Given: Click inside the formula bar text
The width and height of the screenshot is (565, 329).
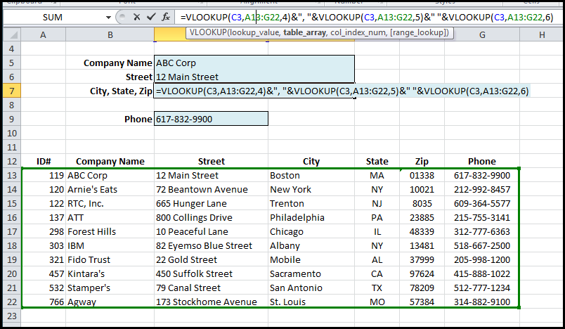Looking at the screenshot, I should 368,18.
